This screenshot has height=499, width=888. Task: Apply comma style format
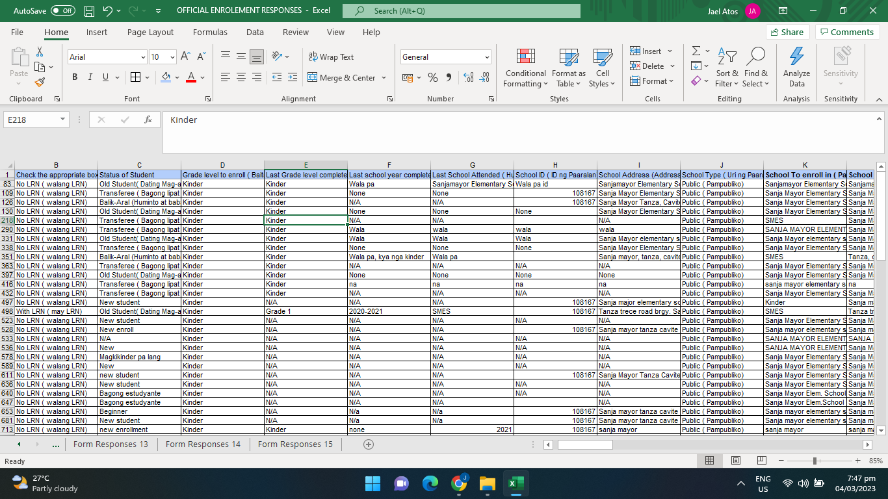pyautogui.click(x=449, y=77)
